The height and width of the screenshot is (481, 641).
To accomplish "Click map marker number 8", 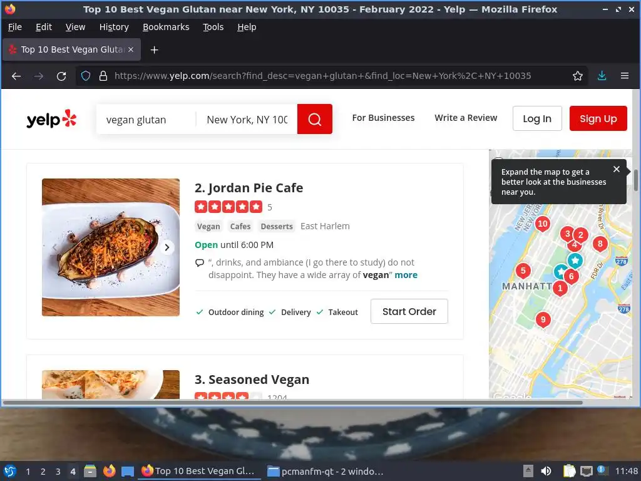I will pyautogui.click(x=600, y=244).
